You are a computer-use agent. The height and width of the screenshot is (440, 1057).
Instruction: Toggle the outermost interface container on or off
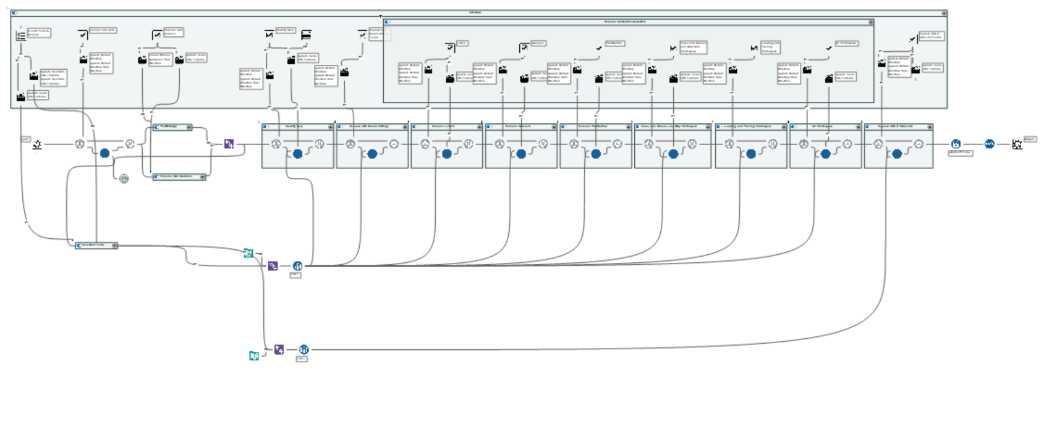coord(15,13)
